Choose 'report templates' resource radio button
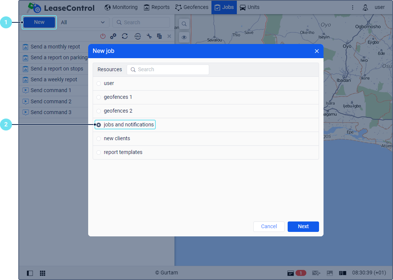This screenshot has width=393, height=280. pos(99,152)
